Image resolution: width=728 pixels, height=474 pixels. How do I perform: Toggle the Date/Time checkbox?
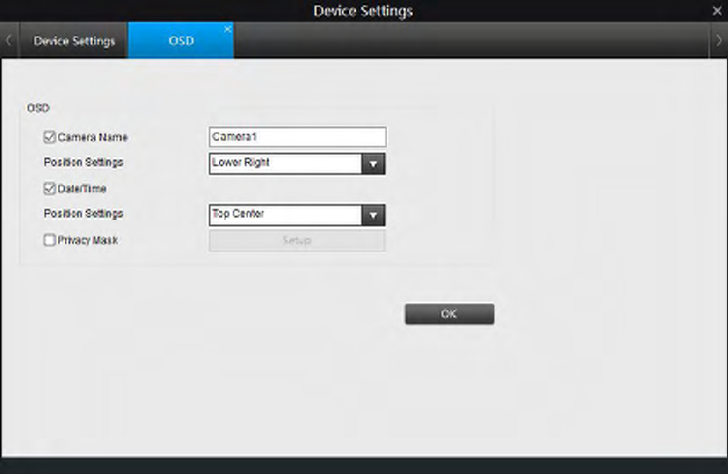point(49,188)
